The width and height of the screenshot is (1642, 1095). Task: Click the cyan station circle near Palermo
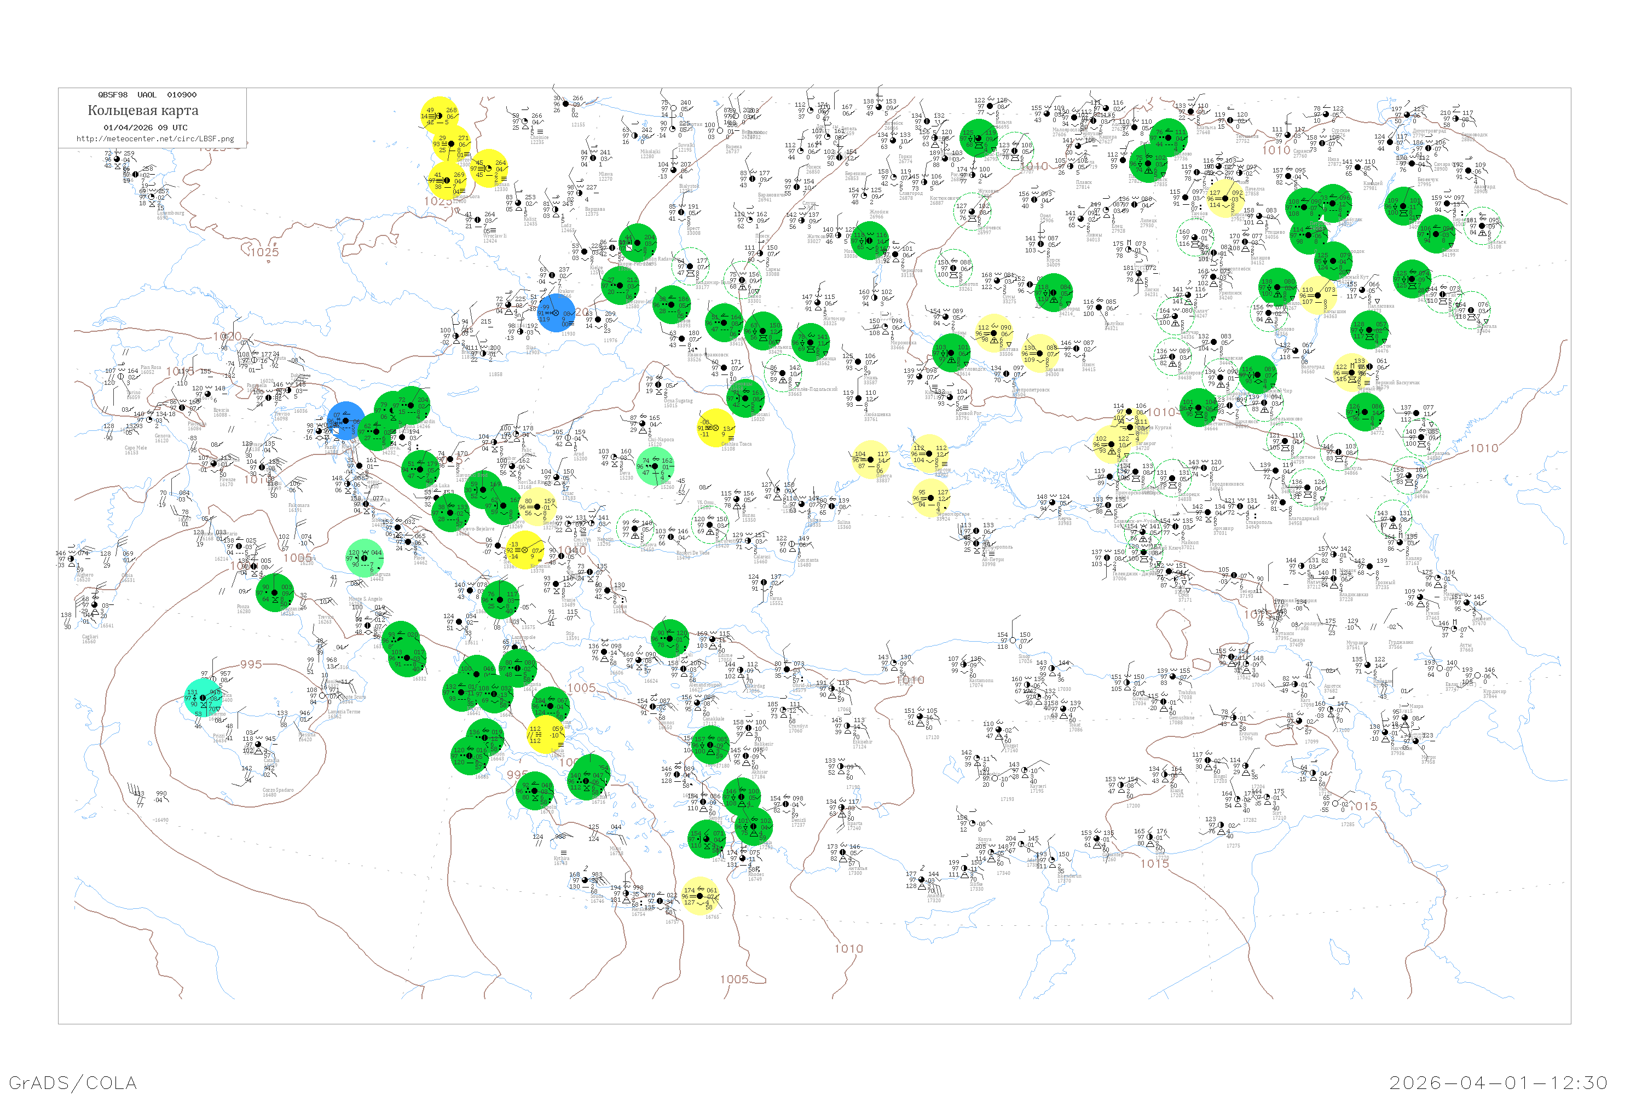tap(203, 698)
